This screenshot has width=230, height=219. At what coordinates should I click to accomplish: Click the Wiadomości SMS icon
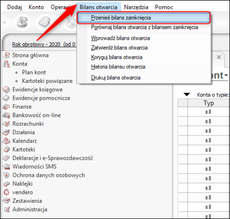tap(7, 166)
